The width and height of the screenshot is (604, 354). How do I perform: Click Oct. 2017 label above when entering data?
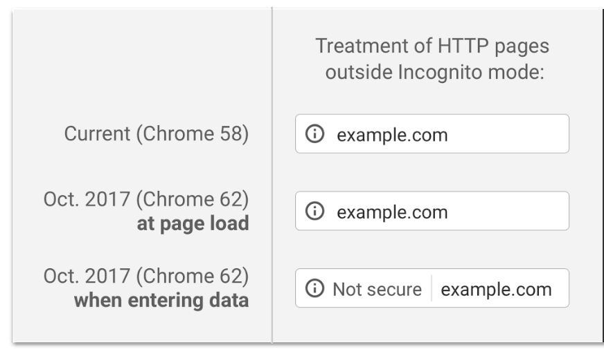click(146, 276)
